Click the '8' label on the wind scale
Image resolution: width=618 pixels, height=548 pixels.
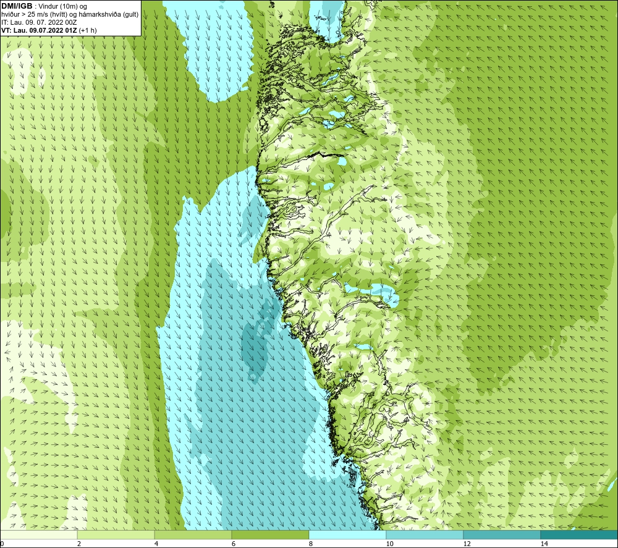(311, 544)
